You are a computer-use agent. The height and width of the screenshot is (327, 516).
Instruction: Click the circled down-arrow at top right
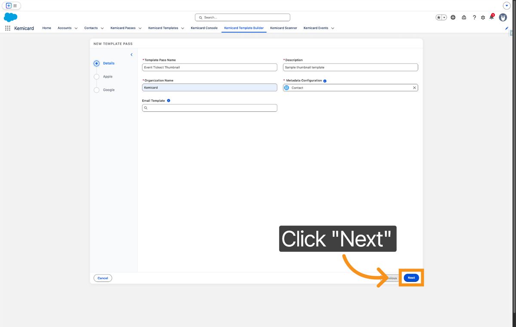(x=507, y=6)
